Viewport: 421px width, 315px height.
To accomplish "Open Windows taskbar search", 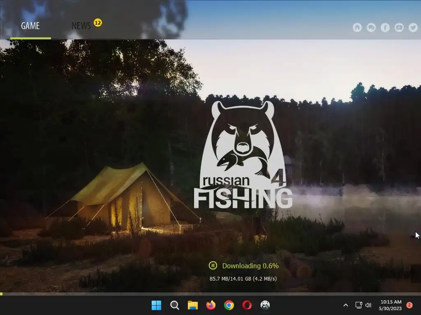I will 174,305.
